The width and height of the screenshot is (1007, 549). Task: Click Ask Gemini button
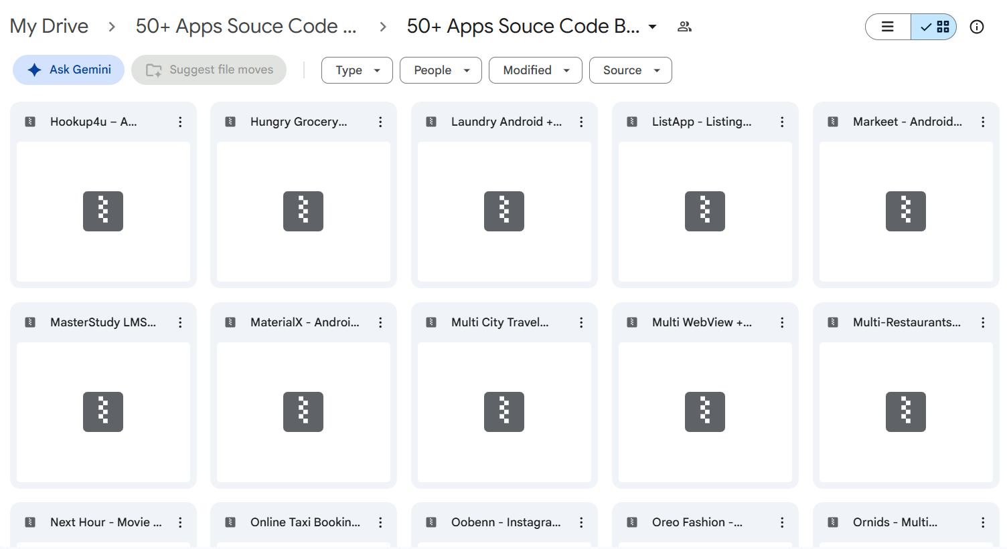click(x=68, y=70)
